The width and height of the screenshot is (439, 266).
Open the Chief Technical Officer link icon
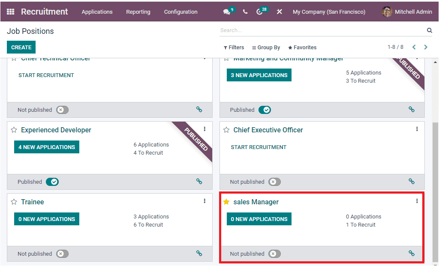[x=199, y=109]
